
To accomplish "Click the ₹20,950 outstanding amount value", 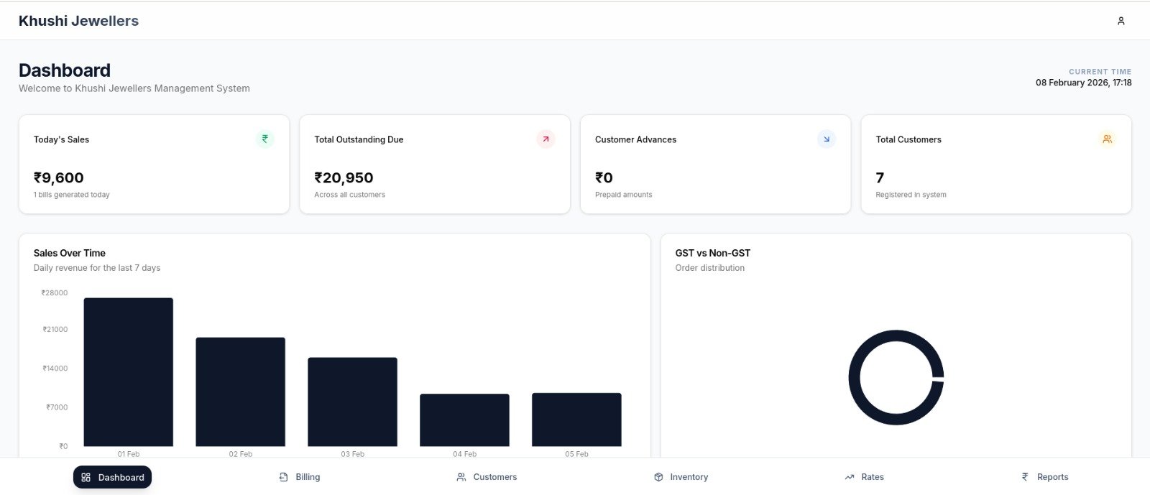I will 344,177.
